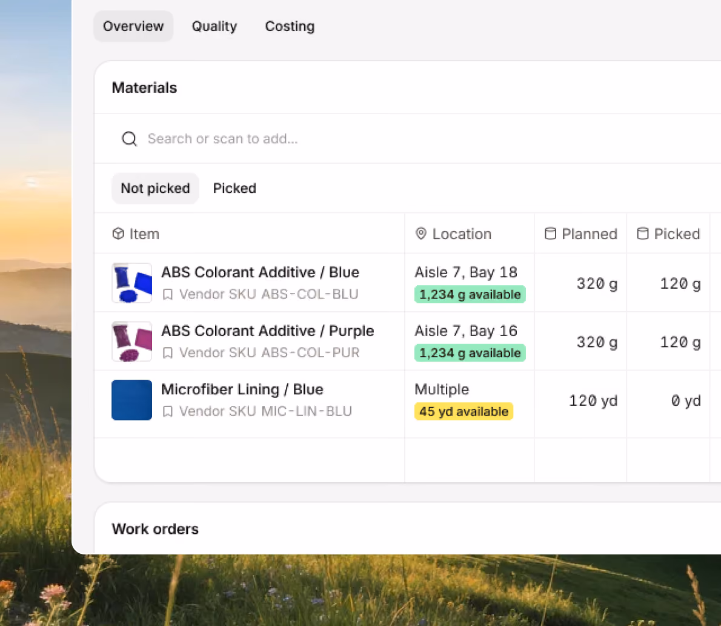
Task: Click the Planned column header
Action: pos(581,234)
